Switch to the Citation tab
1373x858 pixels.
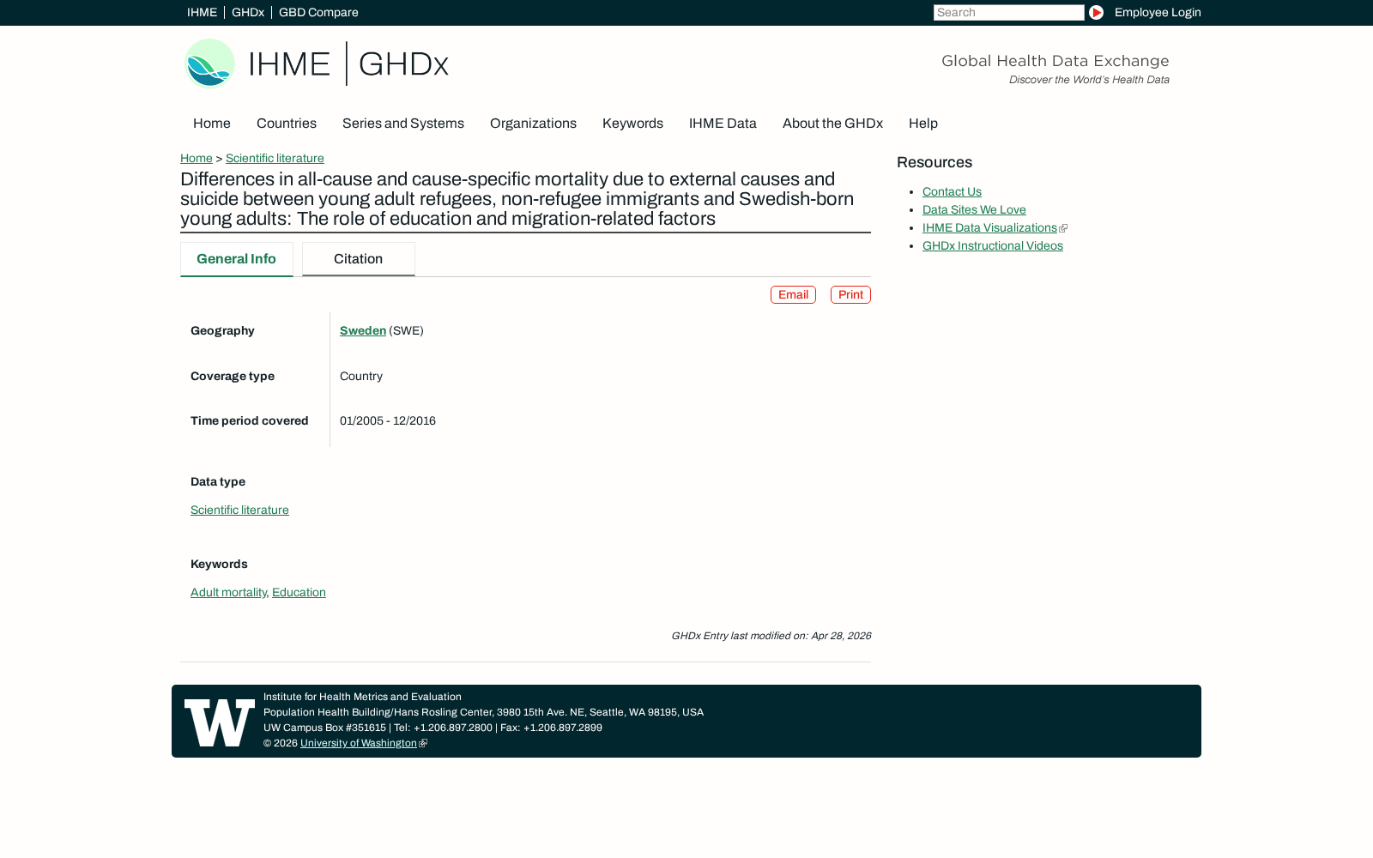359,259
